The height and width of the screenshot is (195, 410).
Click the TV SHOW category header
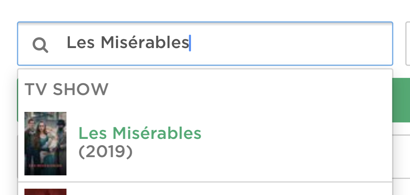[67, 89]
